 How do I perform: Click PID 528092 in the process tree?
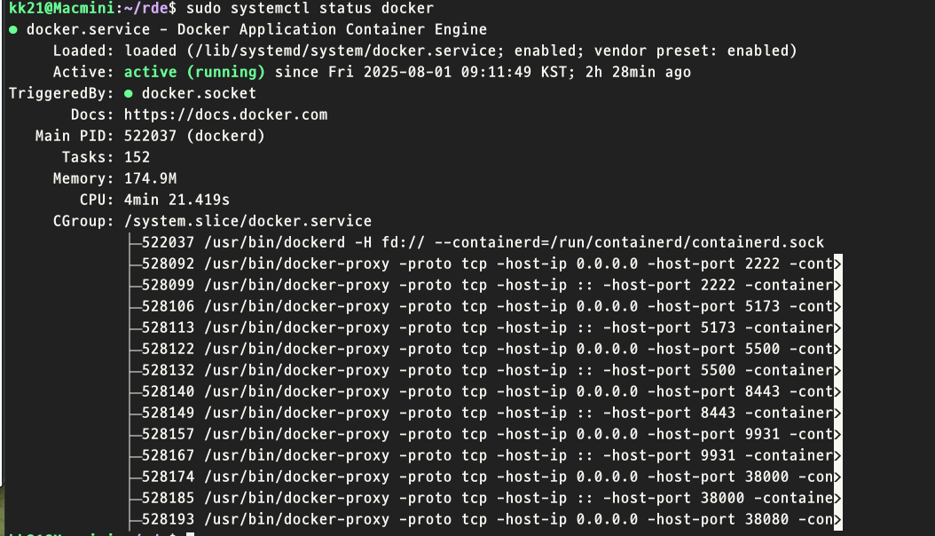point(169,264)
